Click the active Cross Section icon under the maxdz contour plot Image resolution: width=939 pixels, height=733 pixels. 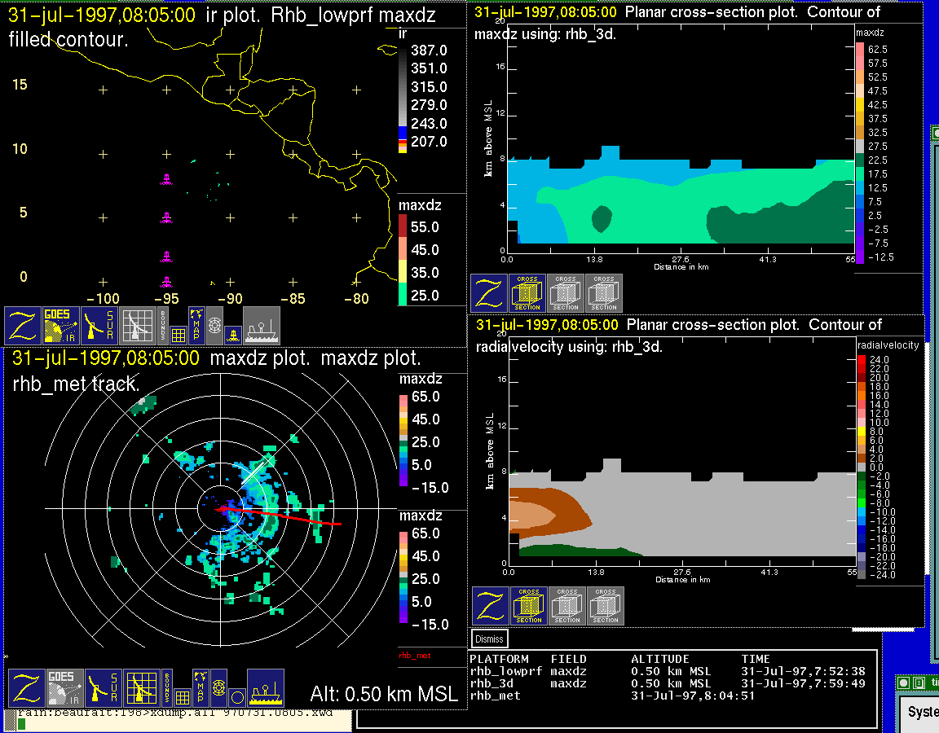[527, 293]
